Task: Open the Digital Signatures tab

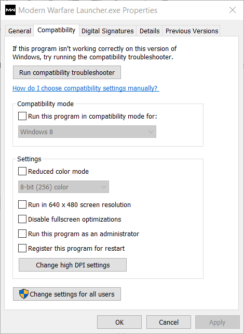Action: pos(107,31)
